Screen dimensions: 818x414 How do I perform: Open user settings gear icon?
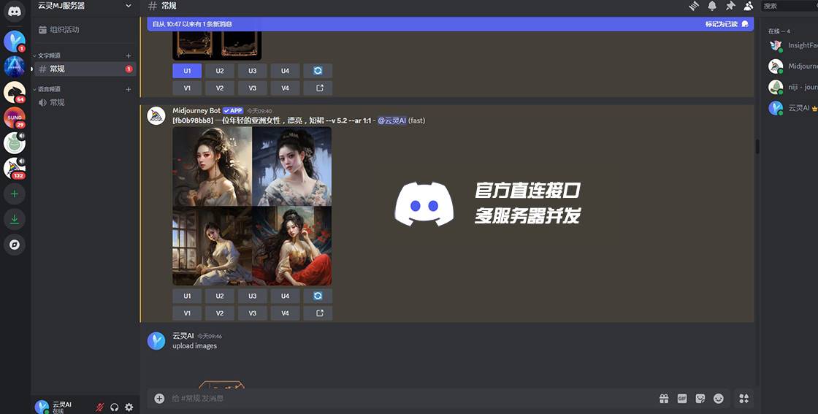tap(129, 407)
